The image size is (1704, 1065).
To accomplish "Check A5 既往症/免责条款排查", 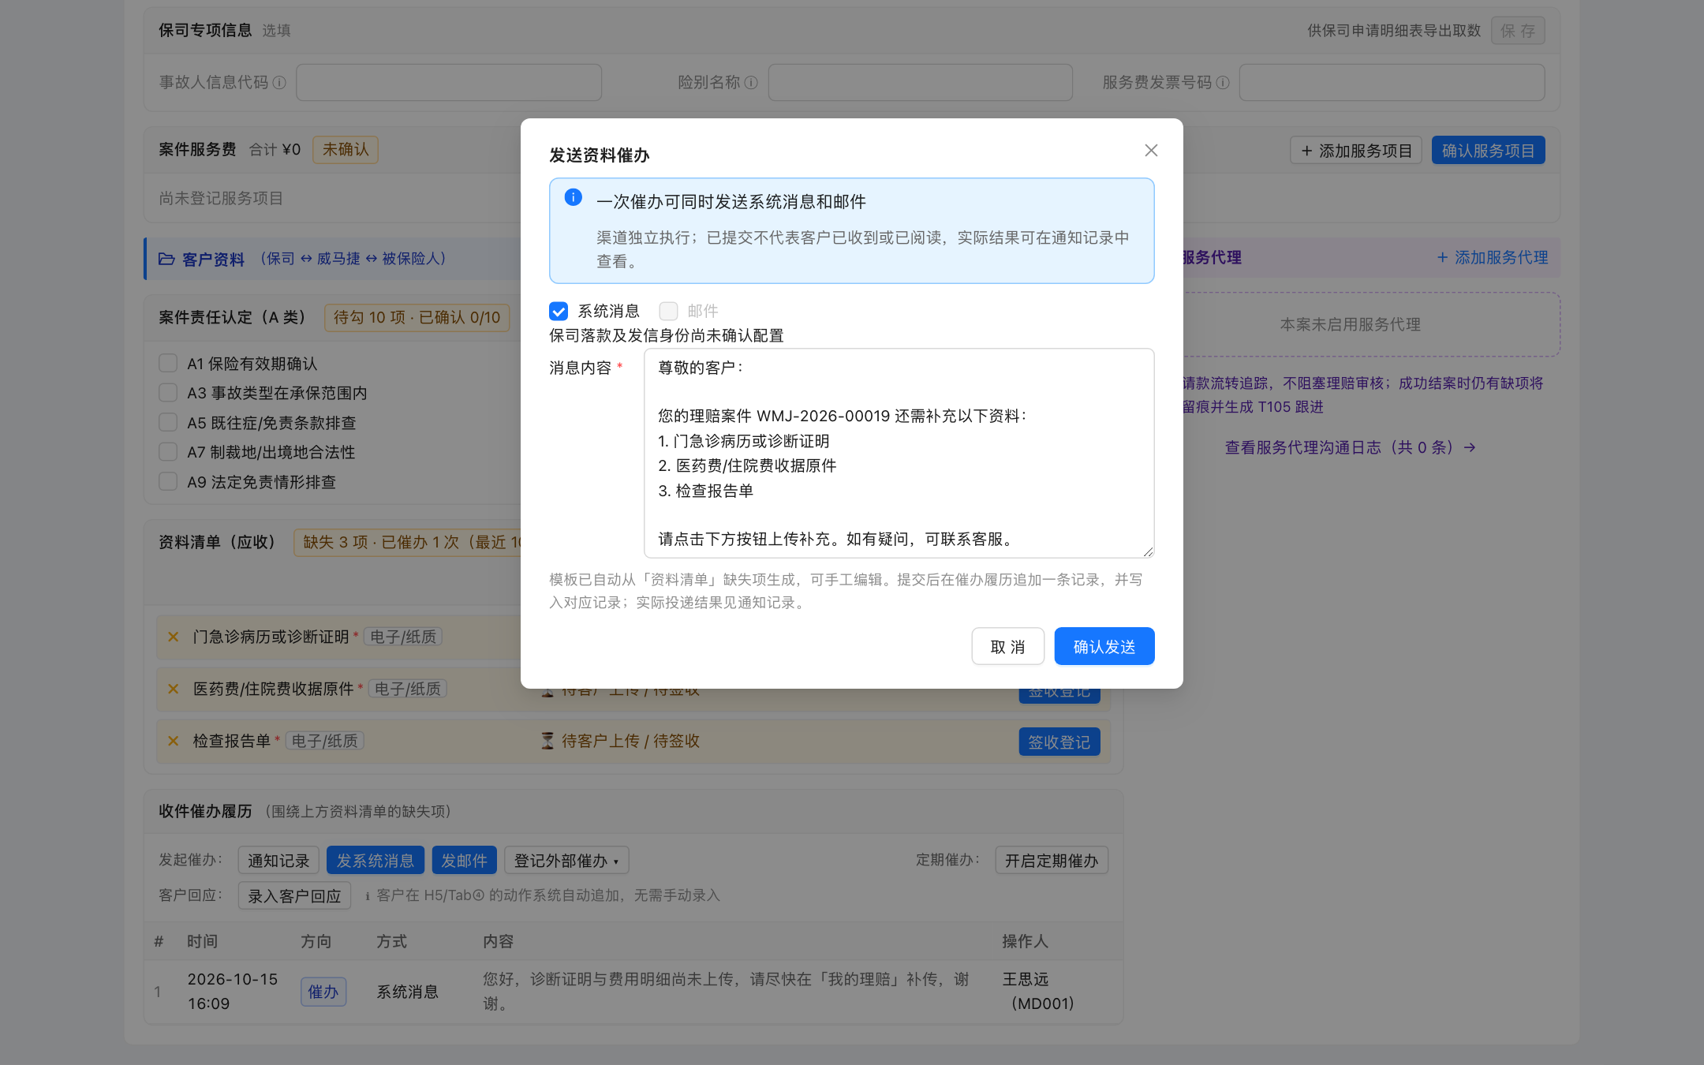I will click(168, 422).
